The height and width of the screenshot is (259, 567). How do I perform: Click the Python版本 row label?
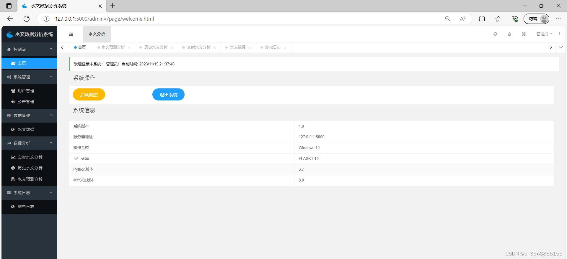click(83, 169)
